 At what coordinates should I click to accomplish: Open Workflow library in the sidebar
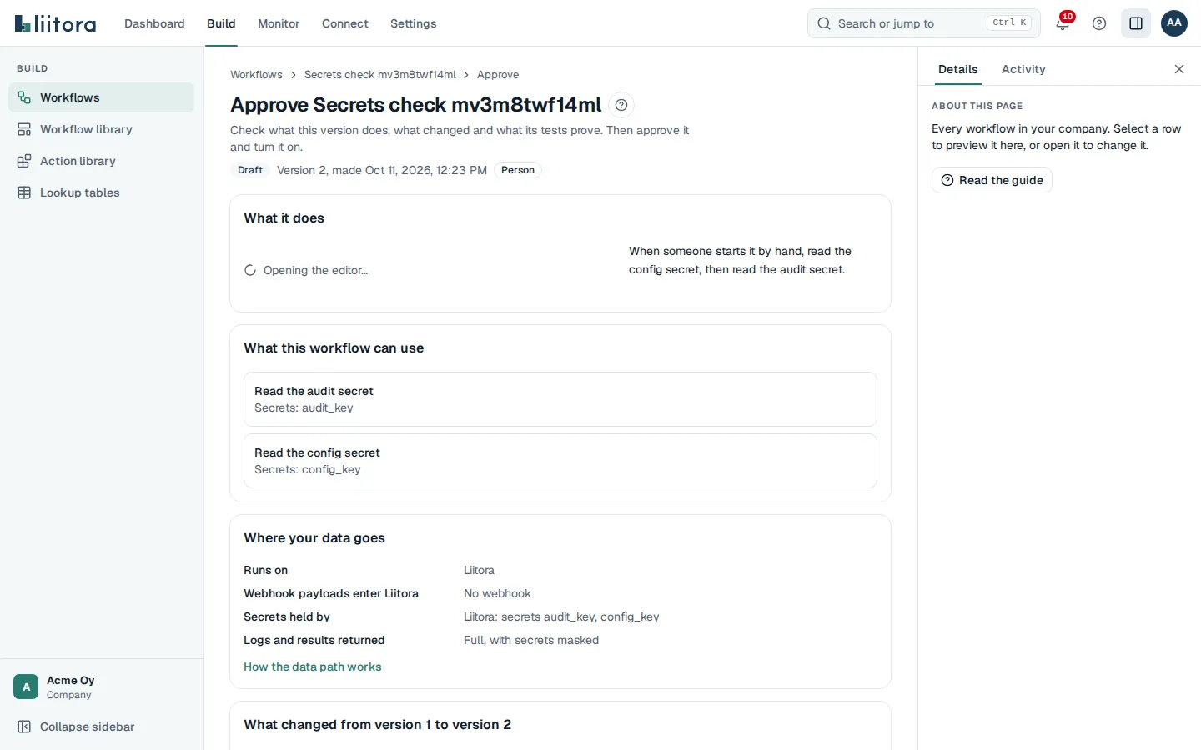101,129
